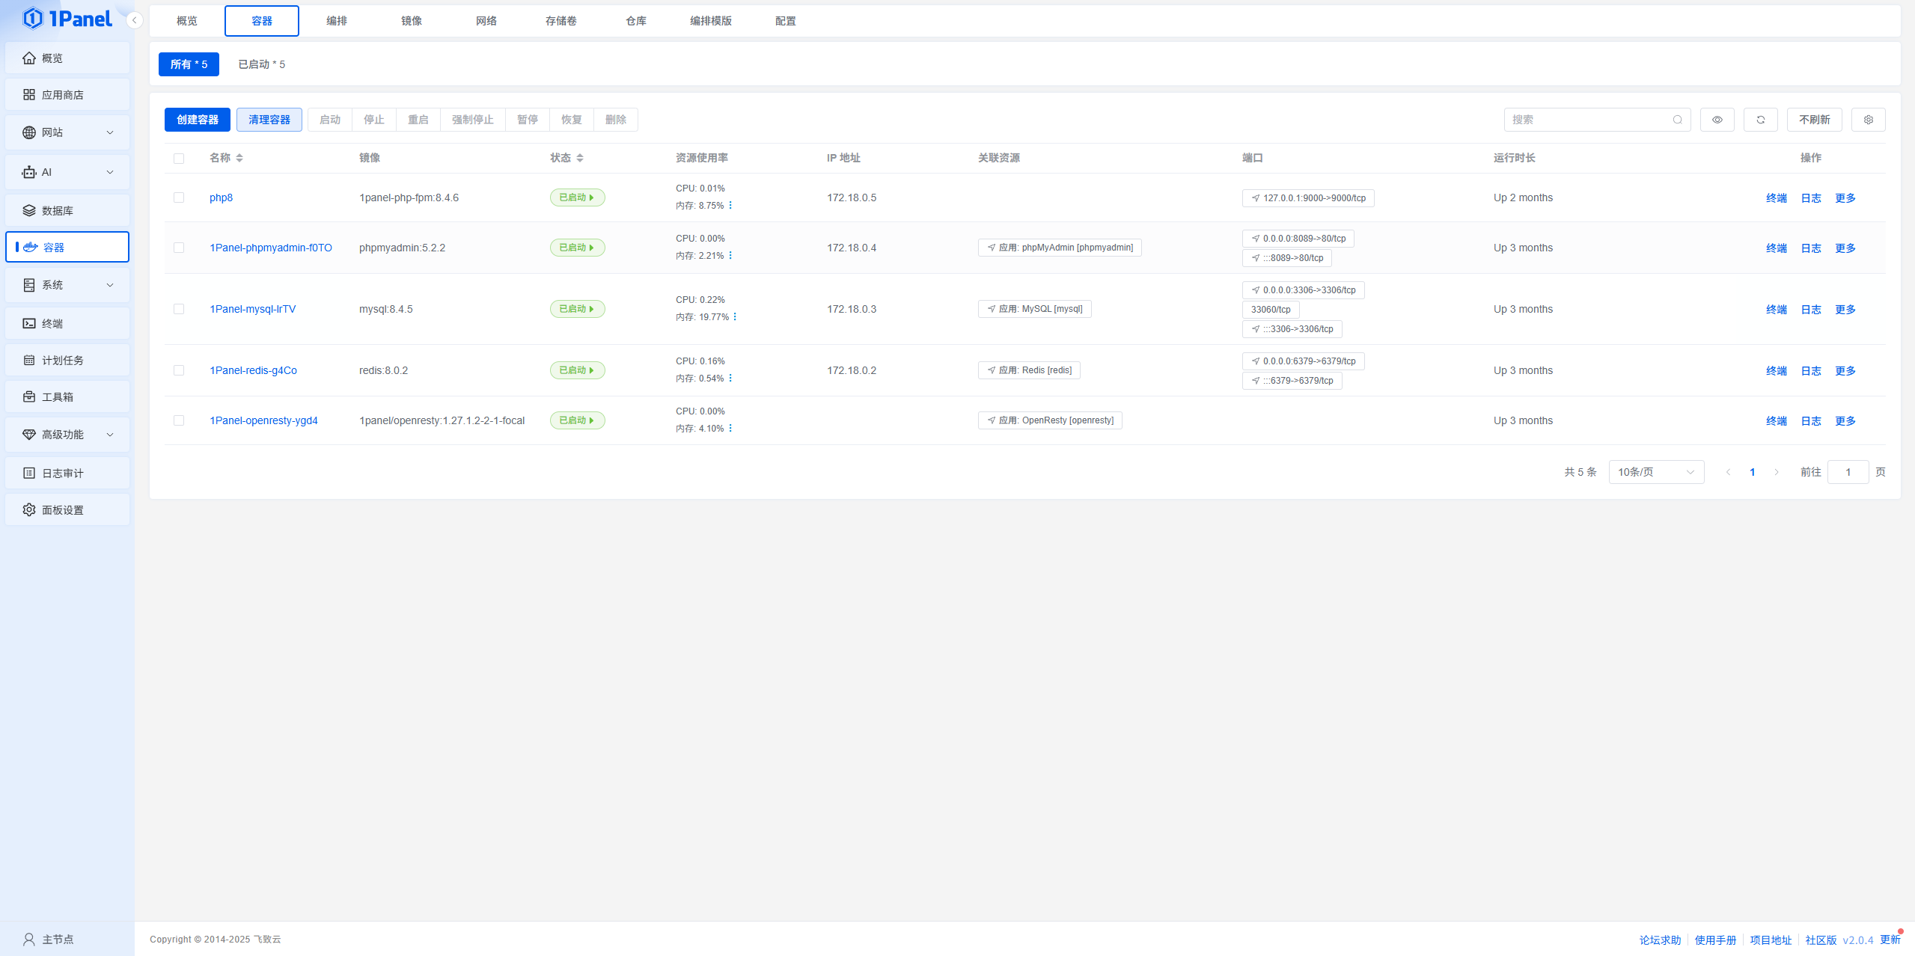Open the 10条/页 page size dropdown
This screenshot has height=956, width=1915.
coord(1655,472)
